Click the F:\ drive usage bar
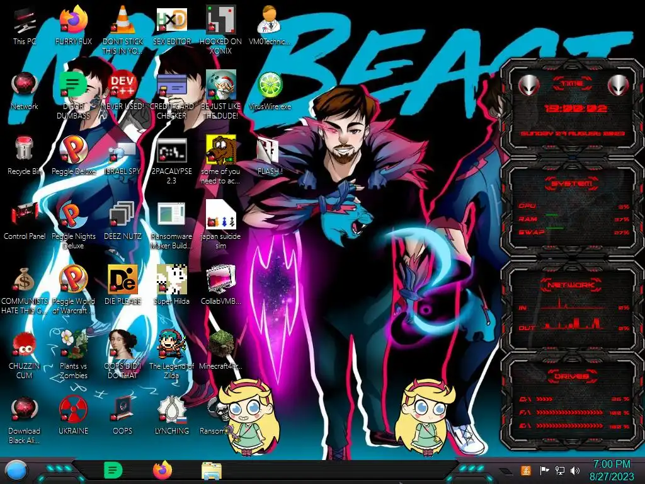This screenshot has width=645, height=484. pyautogui.click(x=569, y=412)
